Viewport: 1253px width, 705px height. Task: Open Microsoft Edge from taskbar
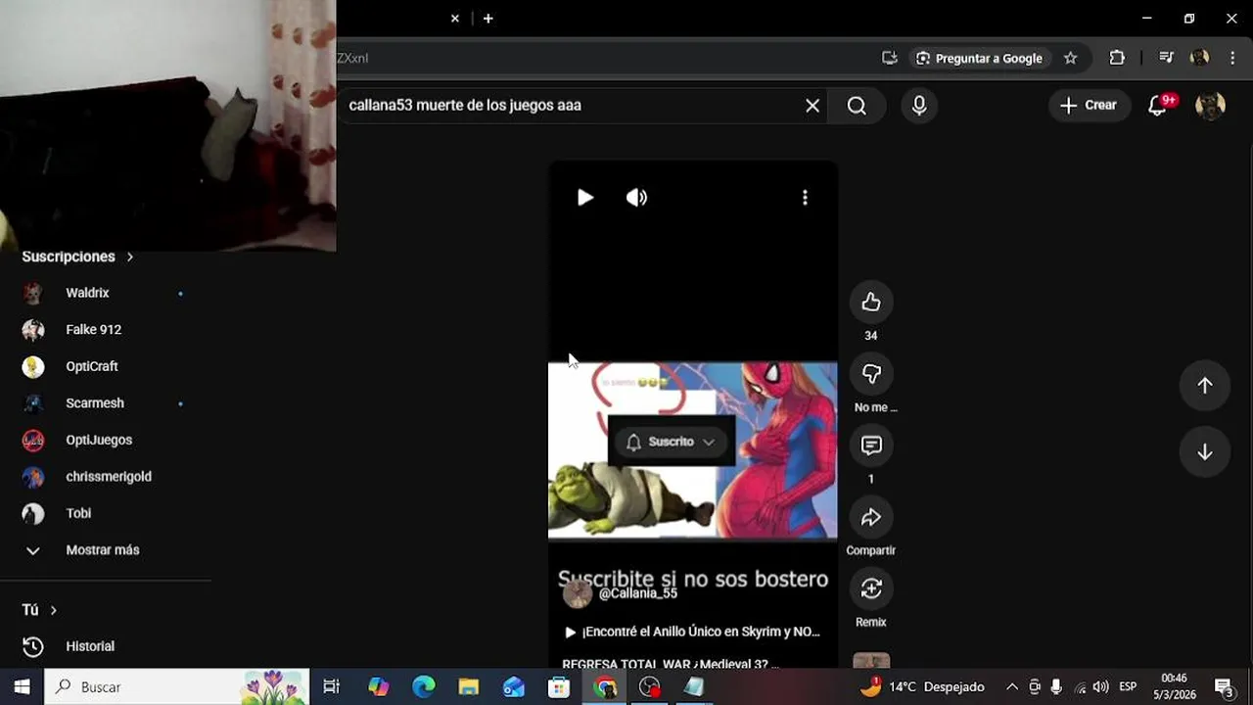pos(423,687)
